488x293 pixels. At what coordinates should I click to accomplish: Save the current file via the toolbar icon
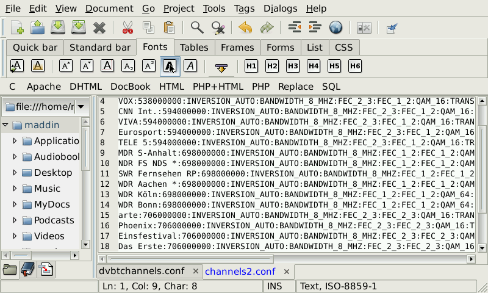[58, 27]
